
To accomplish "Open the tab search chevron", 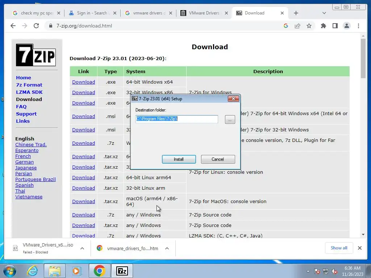I will pyautogui.click(x=324, y=13).
